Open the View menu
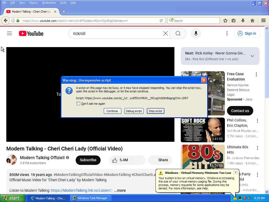Viewport: 269px width, 202px height. (x=22, y=3)
